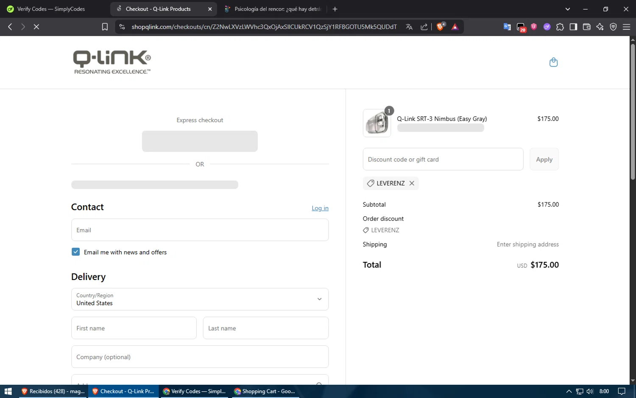The width and height of the screenshot is (636, 398).
Task: Open Brave Shields lion icon
Action: tap(441, 27)
